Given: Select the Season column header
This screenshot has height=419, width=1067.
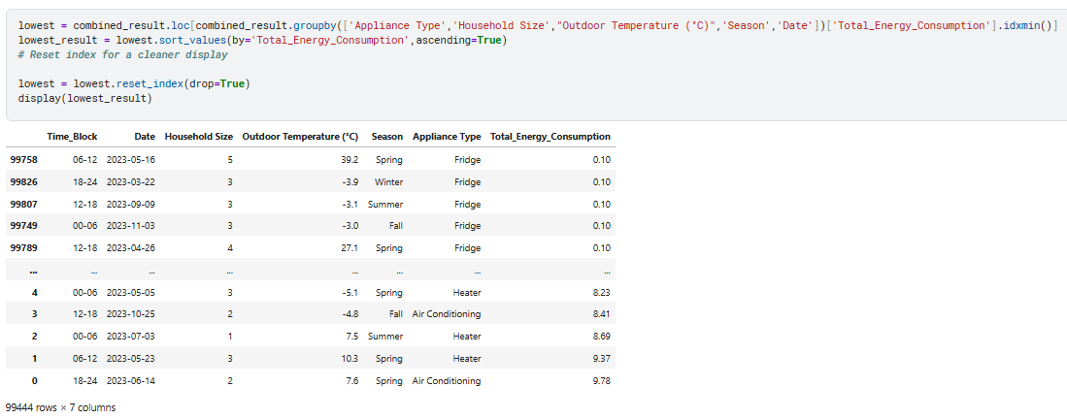Looking at the screenshot, I should tap(387, 137).
